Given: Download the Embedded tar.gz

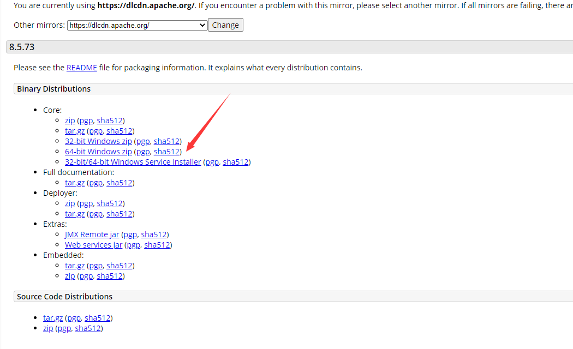Looking at the screenshot, I should pos(75,266).
